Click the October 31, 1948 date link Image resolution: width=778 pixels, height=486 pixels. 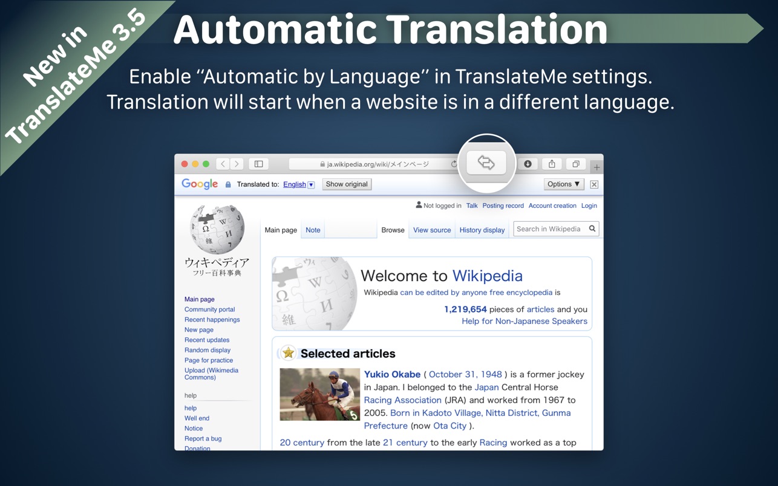pyautogui.click(x=465, y=374)
